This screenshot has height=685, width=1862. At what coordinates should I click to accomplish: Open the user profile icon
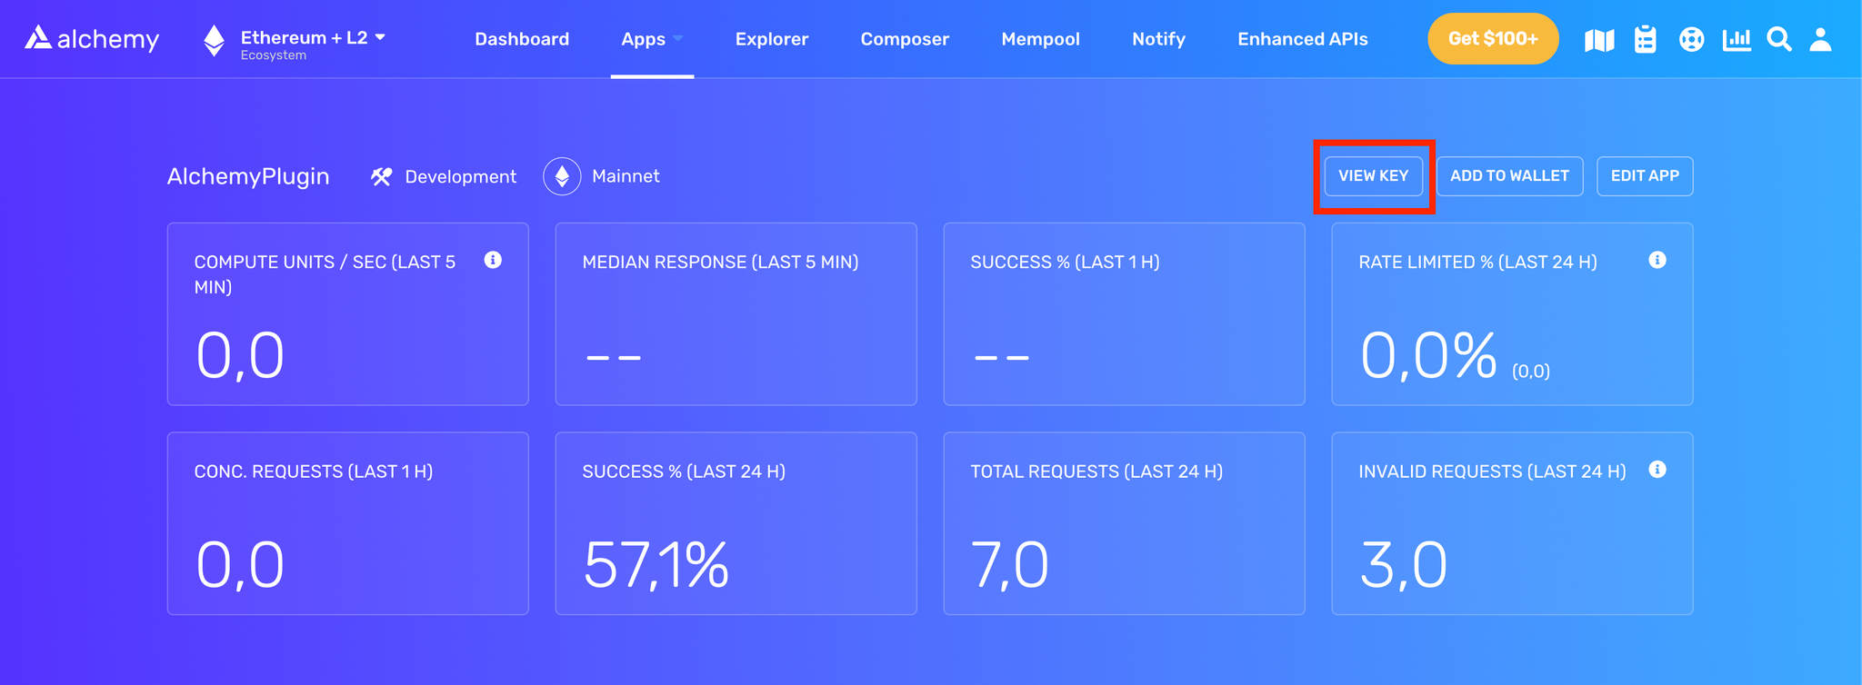1820,39
